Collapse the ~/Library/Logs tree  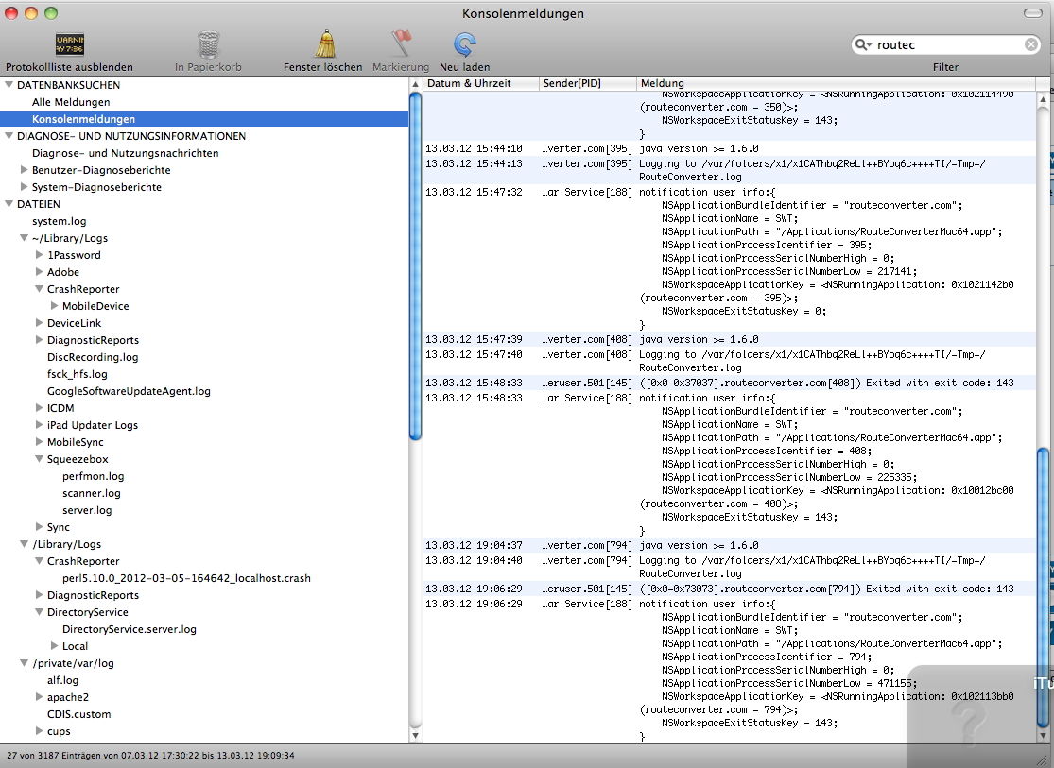click(x=25, y=238)
